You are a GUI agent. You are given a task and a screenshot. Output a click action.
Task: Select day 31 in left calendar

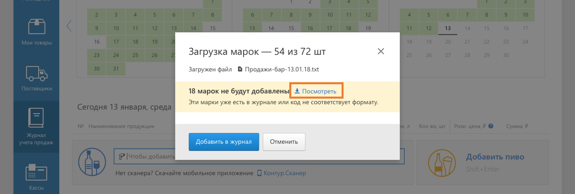click(116, 69)
